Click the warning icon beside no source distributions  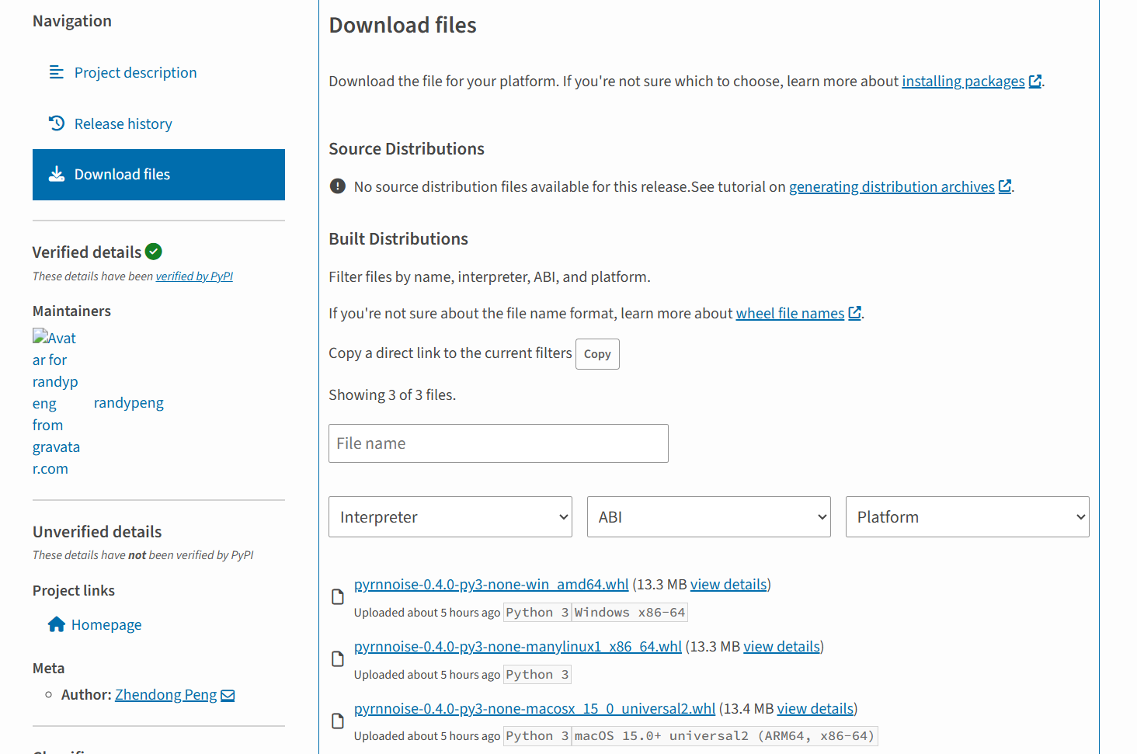tap(338, 186)
